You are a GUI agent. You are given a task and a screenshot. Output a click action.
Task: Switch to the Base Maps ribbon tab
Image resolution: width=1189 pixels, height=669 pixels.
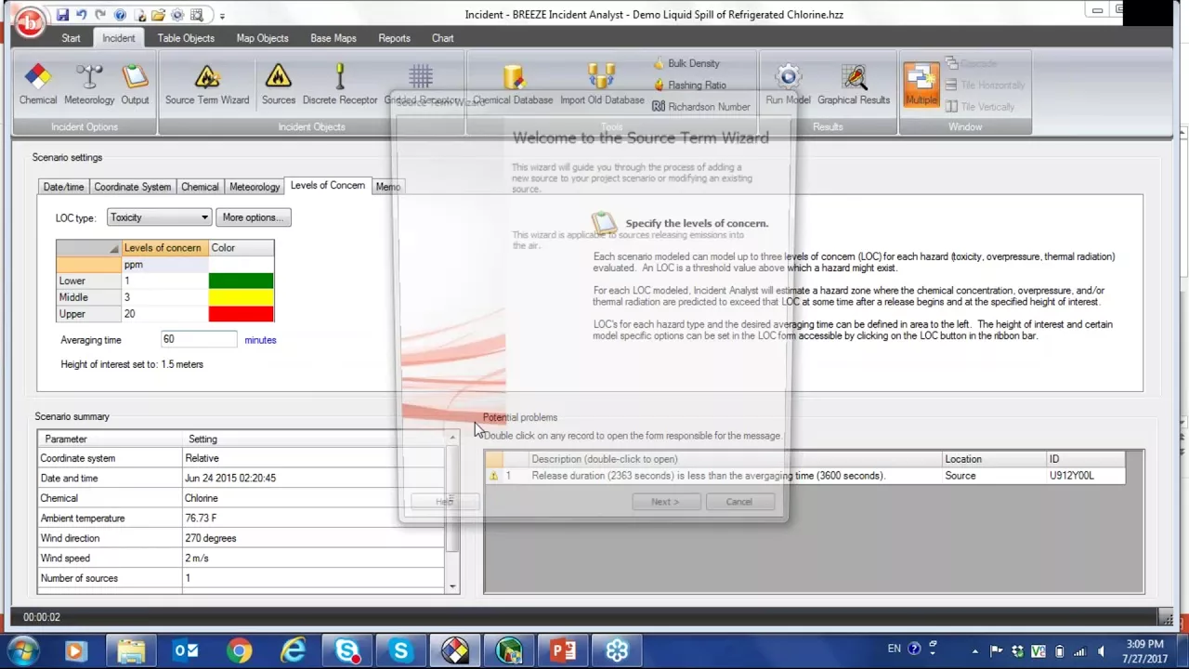[333, 38]
